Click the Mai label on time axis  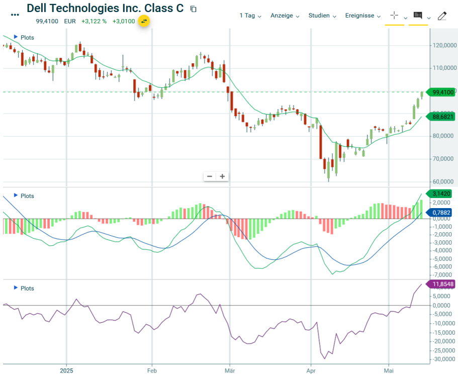point(389,370)
